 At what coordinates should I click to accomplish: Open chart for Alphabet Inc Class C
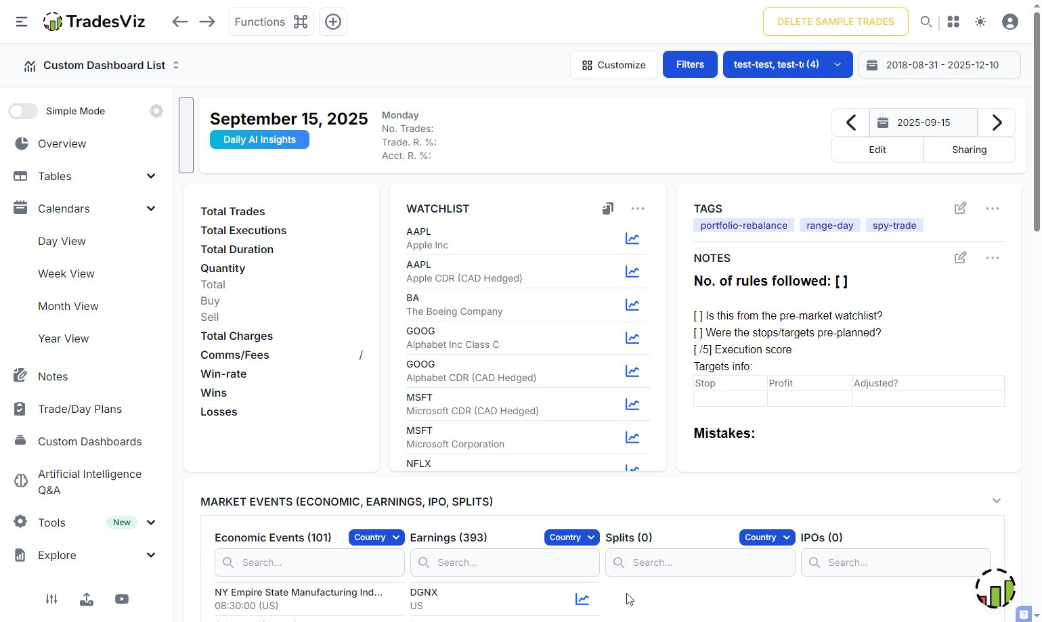tap(632, 338)
